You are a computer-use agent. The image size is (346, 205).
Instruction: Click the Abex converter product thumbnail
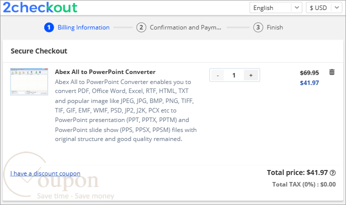29,81
